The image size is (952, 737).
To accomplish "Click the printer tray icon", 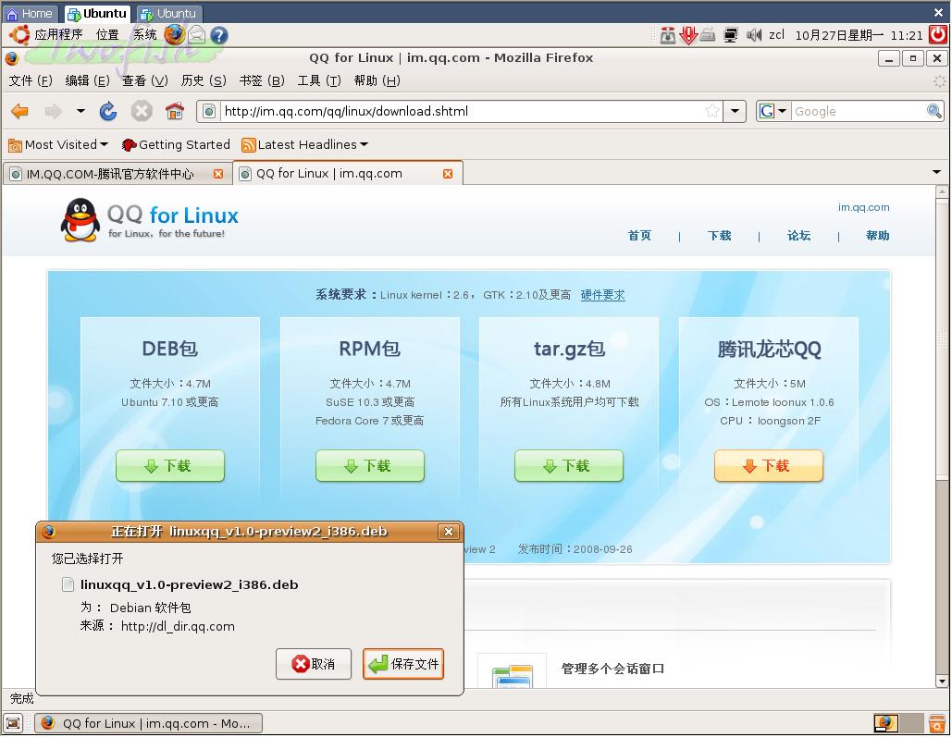I will click(708, 35).
